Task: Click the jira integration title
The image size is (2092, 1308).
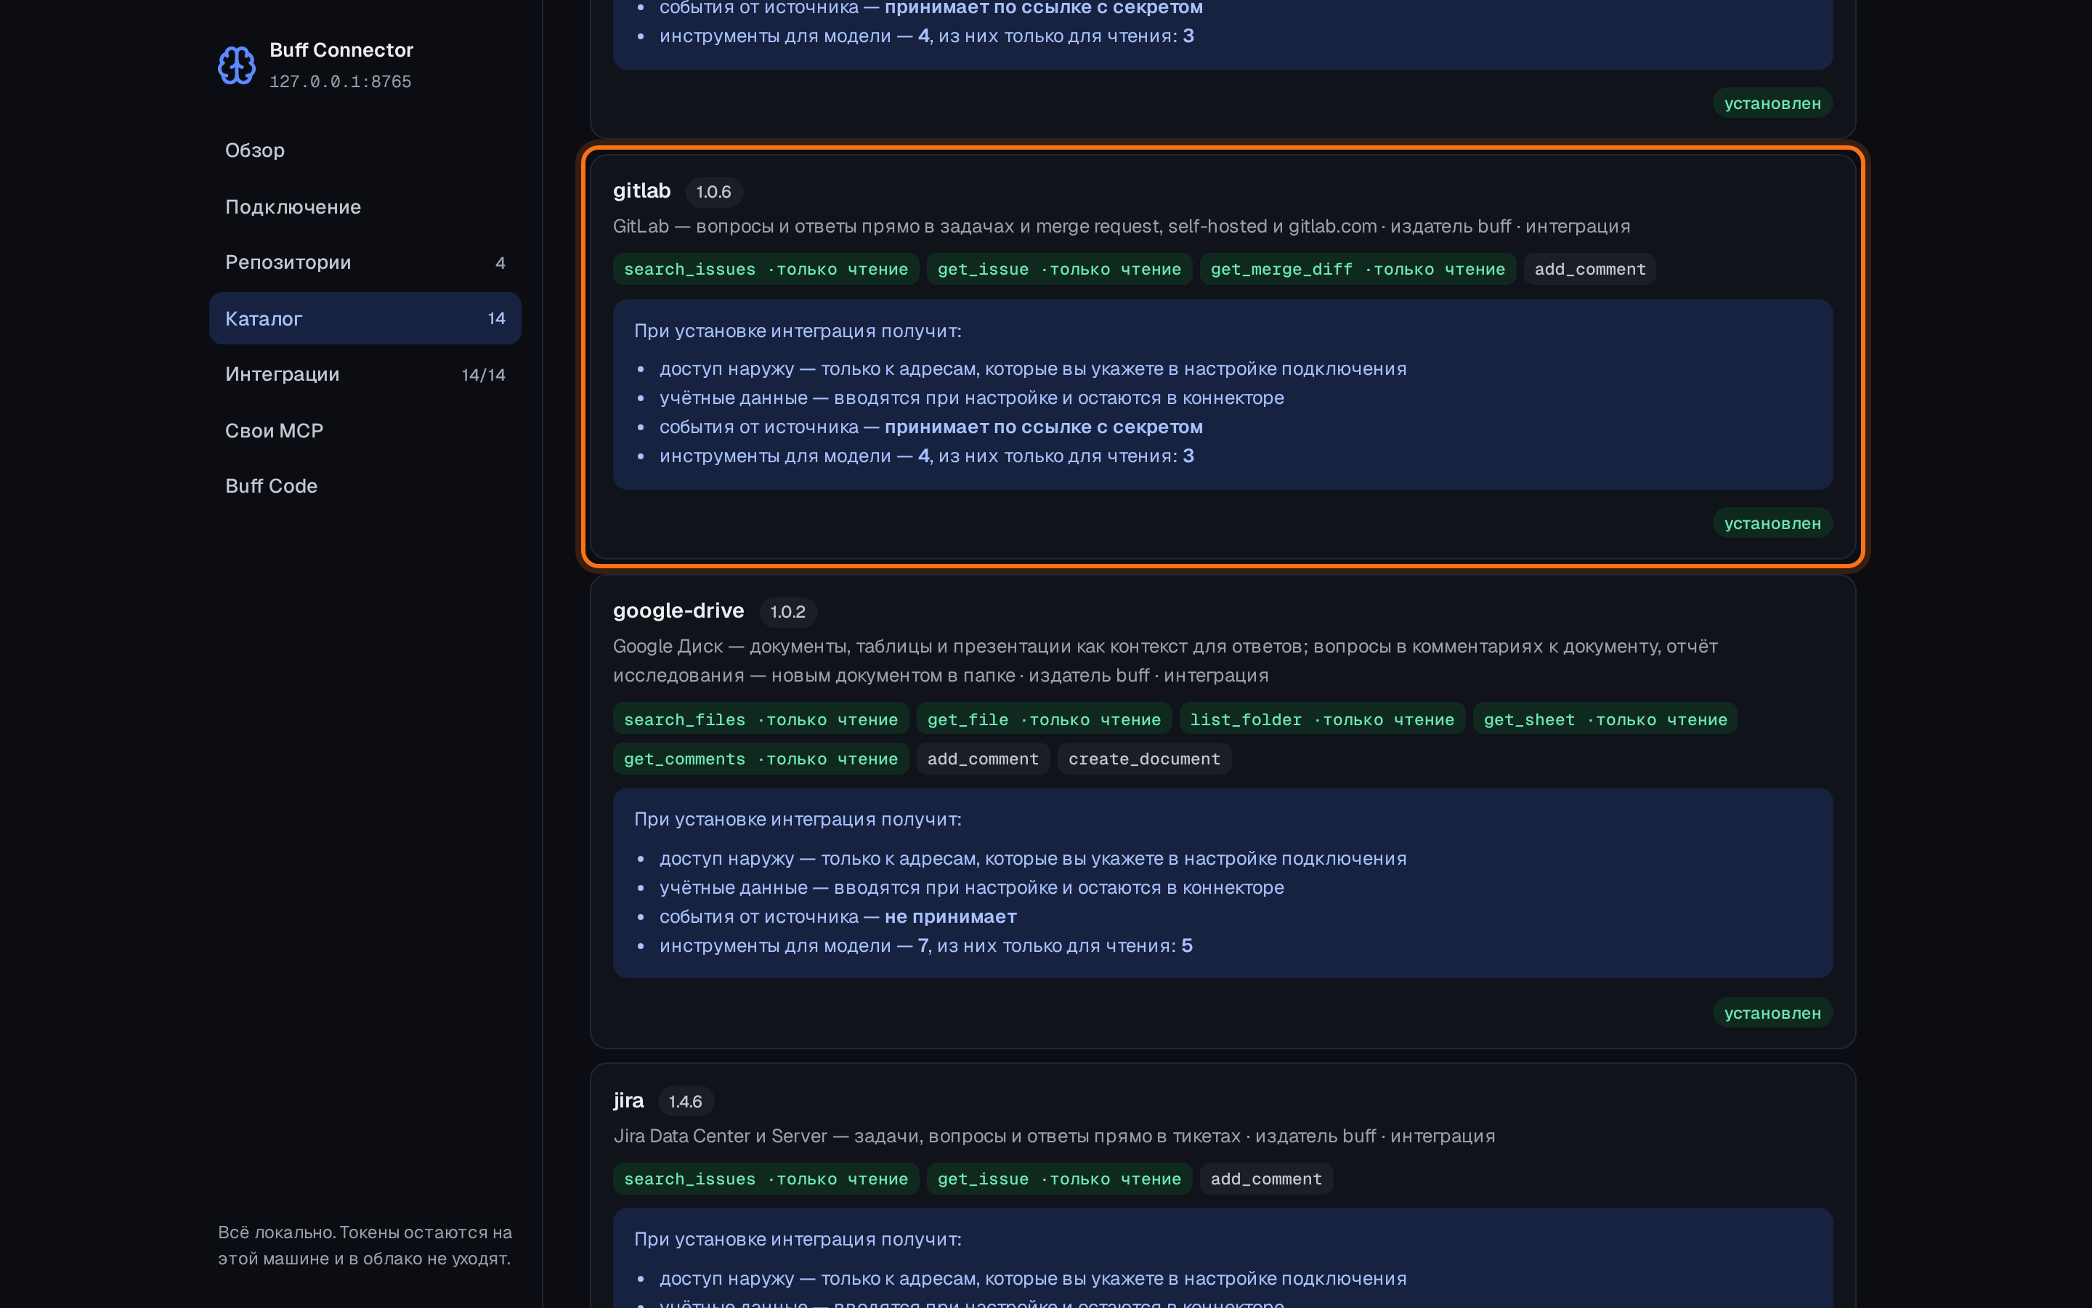Action: click(x=628, y=1100)
